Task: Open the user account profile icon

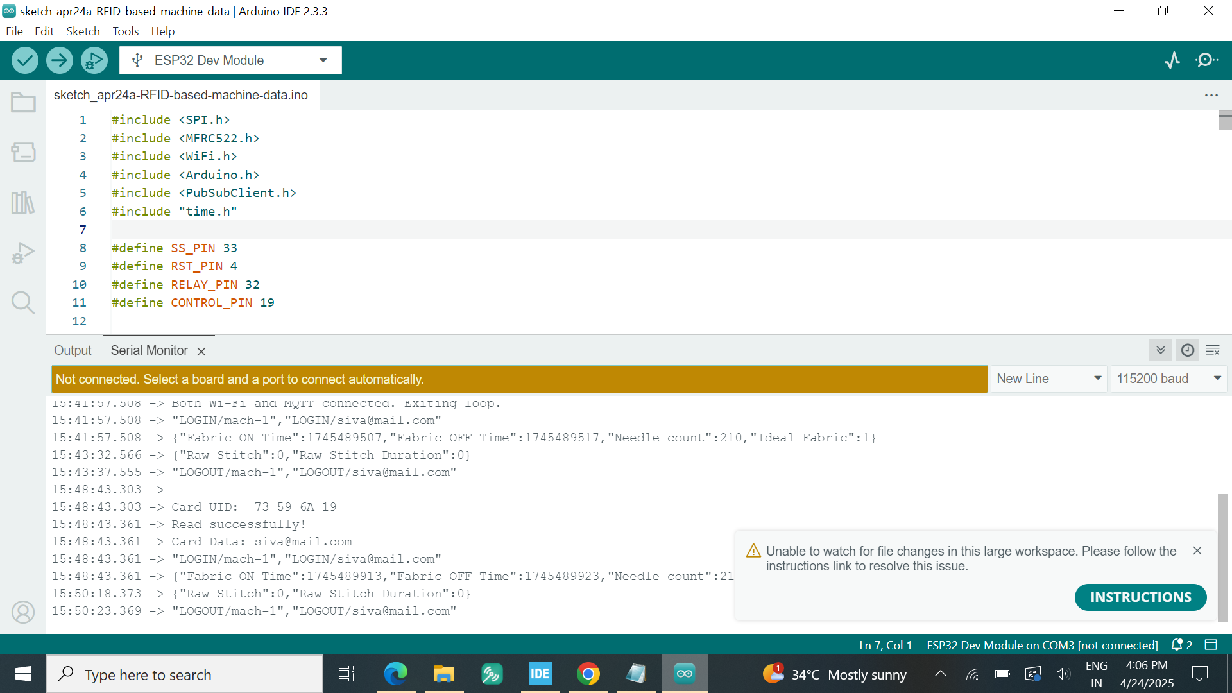Action: pos(23,612)
